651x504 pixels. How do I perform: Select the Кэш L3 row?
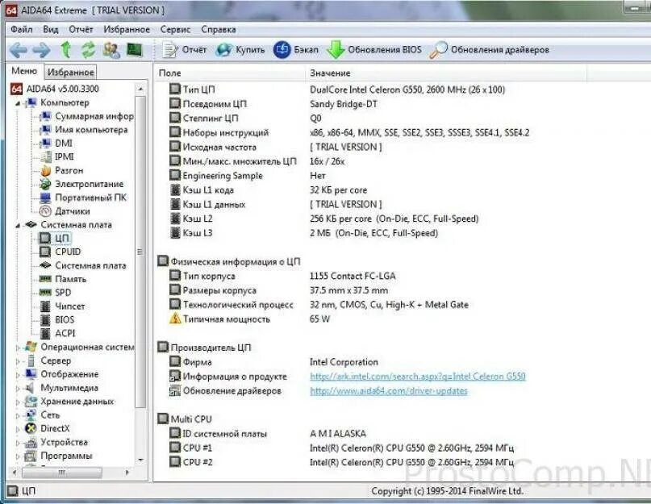point(303,233)
